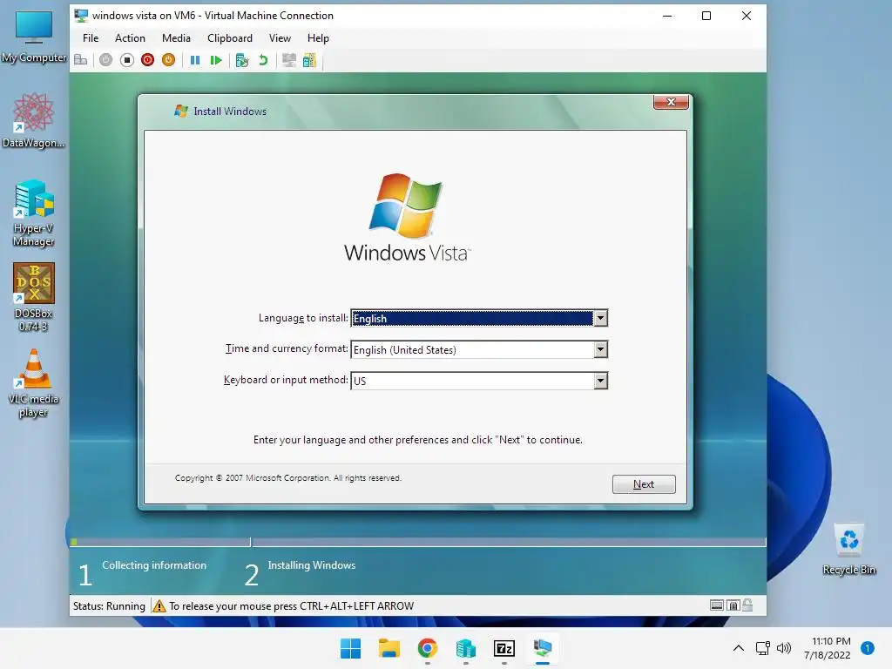
Task: Click the blue notification badge
Action: (868, 648)
